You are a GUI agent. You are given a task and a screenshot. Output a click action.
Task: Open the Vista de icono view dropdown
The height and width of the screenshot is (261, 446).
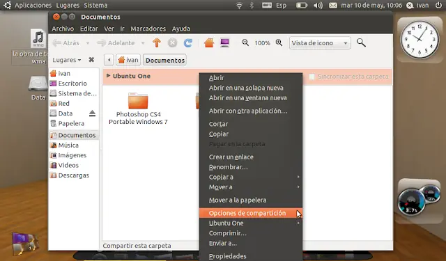pos(320,43)
